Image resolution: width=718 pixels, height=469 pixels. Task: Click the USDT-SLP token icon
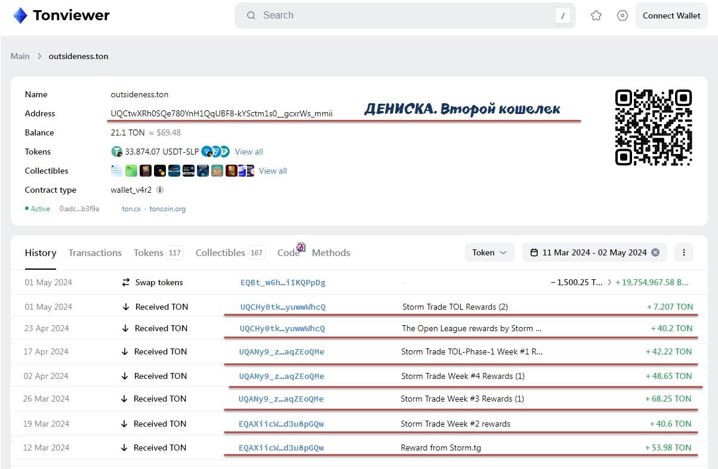116,152
